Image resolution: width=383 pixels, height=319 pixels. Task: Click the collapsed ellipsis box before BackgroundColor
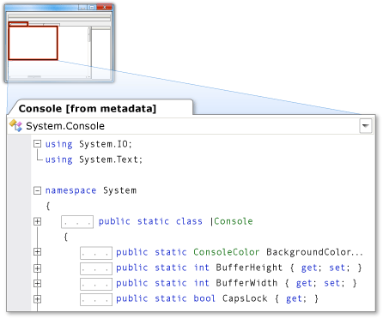pyautogui.click(x=96, y=253)
